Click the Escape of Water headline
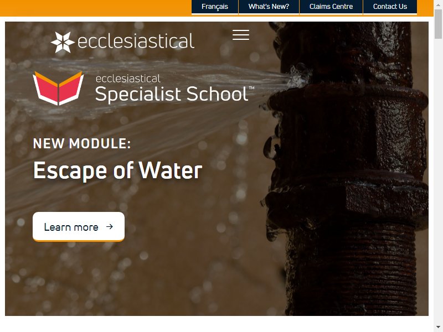Viewport: 443px width, 332px height. 118,170
